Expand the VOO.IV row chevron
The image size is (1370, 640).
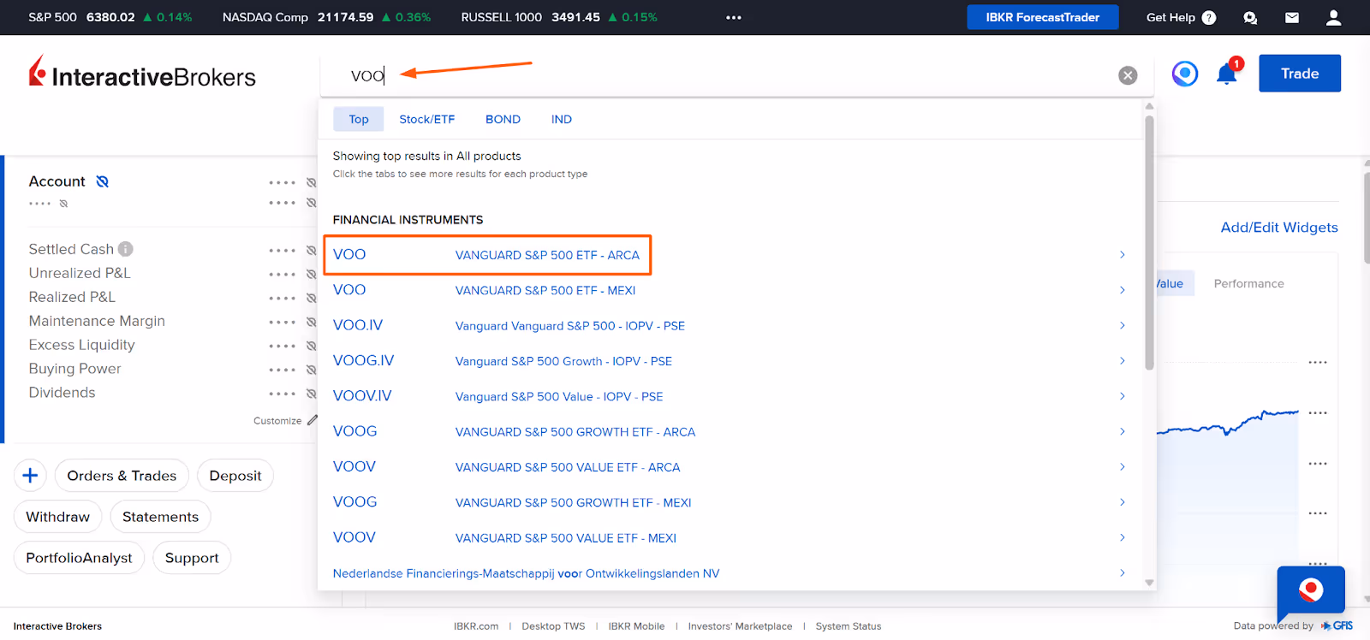(1122, 325)
